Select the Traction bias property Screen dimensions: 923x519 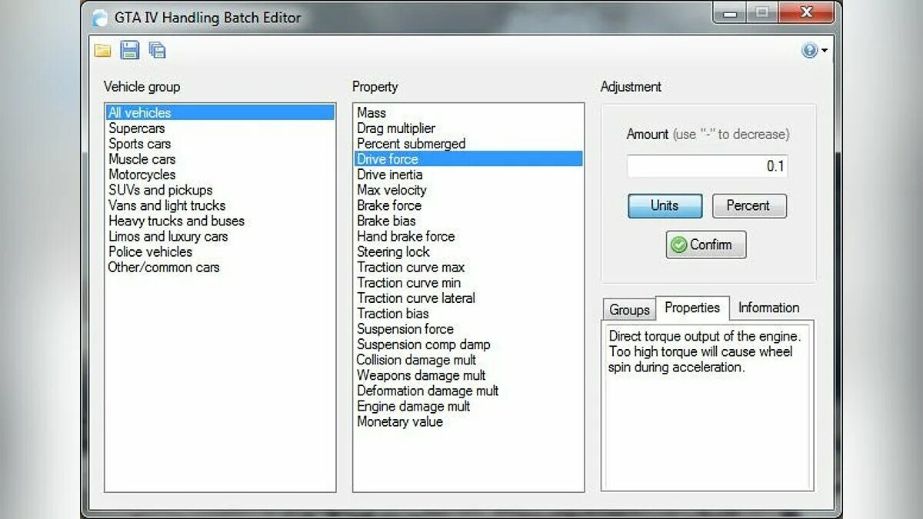point(468,314)
